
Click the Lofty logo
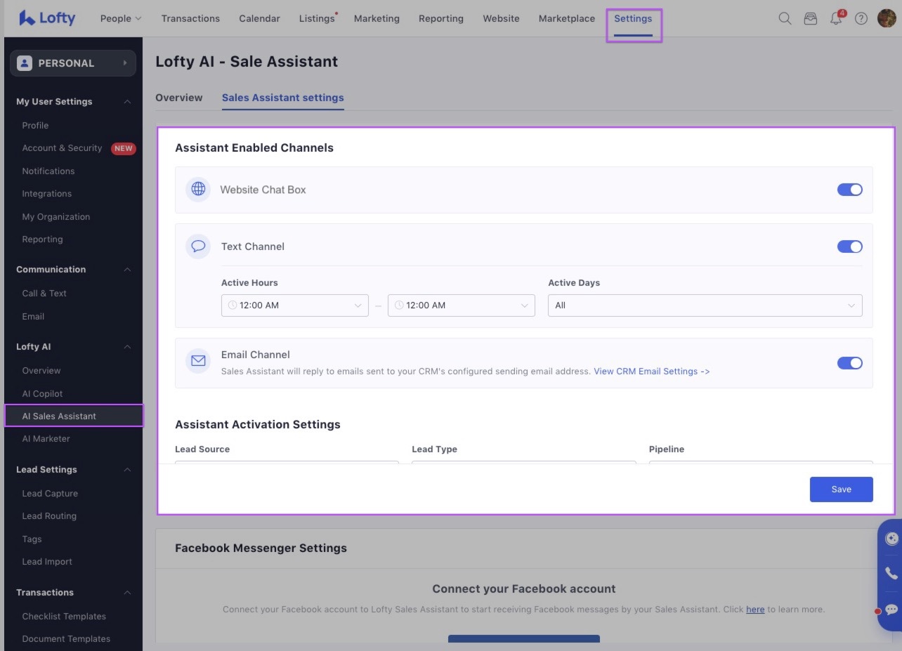(47, 18)
